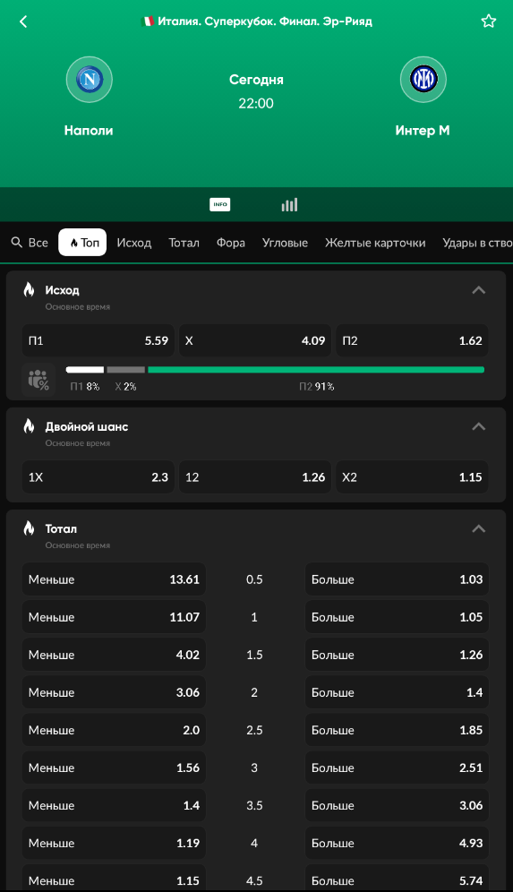
Task: Open the Угловые tab
Action: pos(285,243)
